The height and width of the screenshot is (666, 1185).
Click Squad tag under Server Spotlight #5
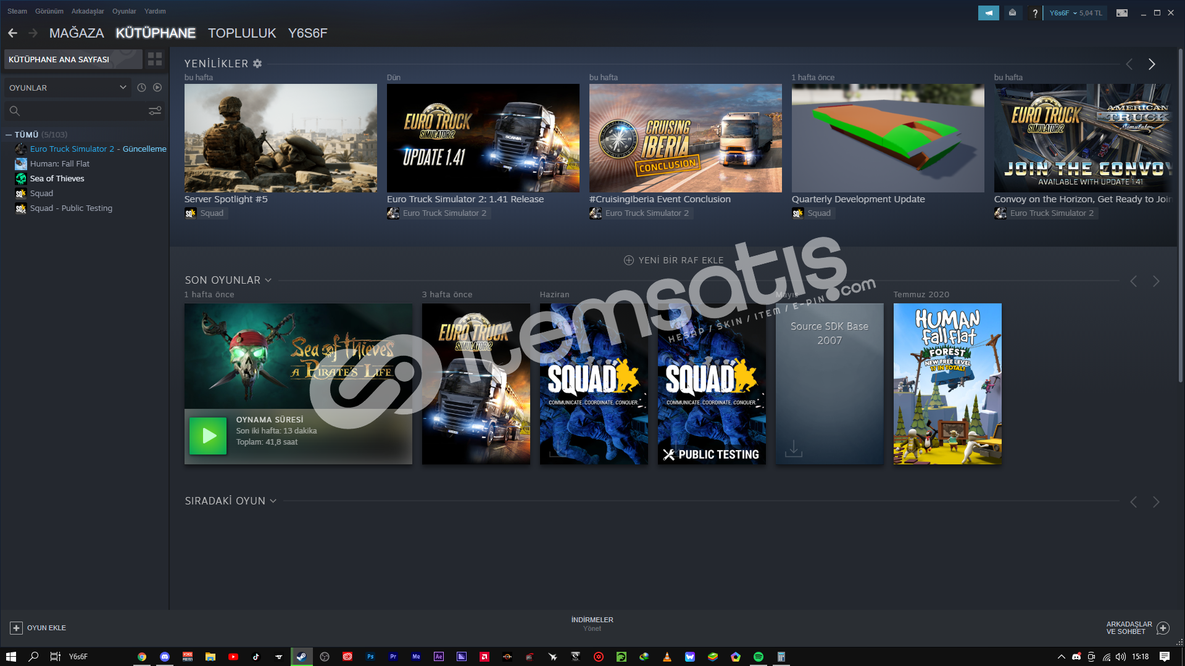click(x=205, y=213)
